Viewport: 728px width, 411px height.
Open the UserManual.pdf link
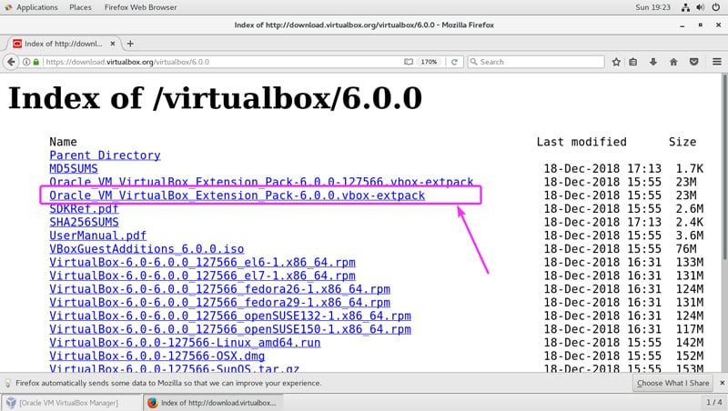point(98,236)
